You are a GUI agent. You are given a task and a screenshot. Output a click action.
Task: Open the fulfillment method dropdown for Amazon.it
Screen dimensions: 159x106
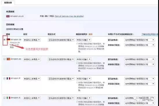point(61,98)
